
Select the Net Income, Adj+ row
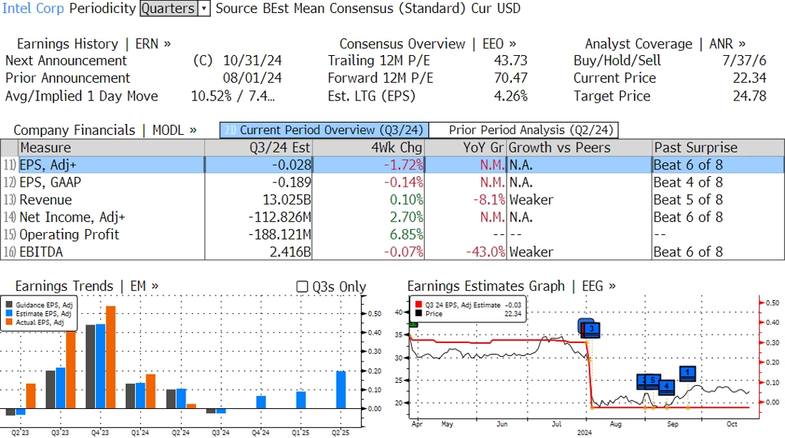pyautogui.click(x=392, y=217)
